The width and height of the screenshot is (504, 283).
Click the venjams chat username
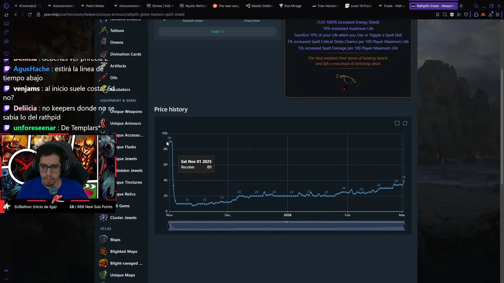[26, 88]
